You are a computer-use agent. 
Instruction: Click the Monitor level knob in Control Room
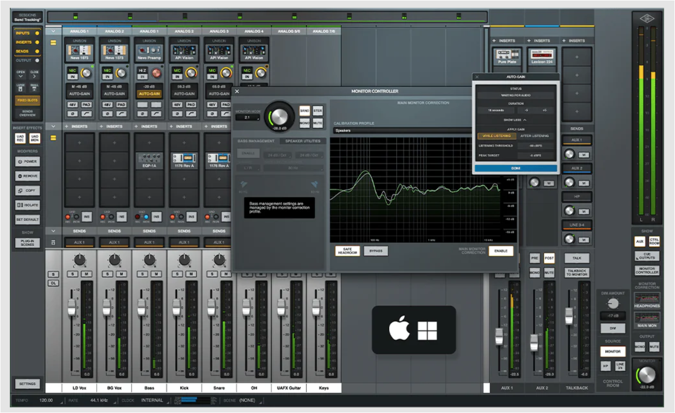point(647,375)
